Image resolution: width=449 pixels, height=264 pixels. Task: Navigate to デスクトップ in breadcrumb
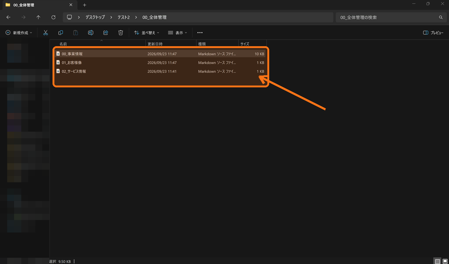coord(95,17)
